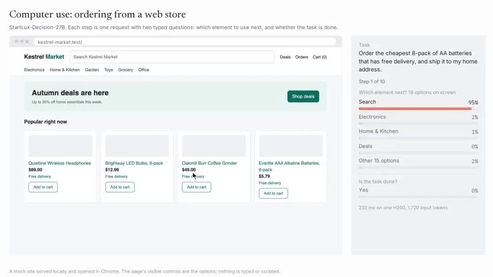Screen dimensions: 493x277
Task: Click the Kestrel Market logo
Action: click(44, 57)
